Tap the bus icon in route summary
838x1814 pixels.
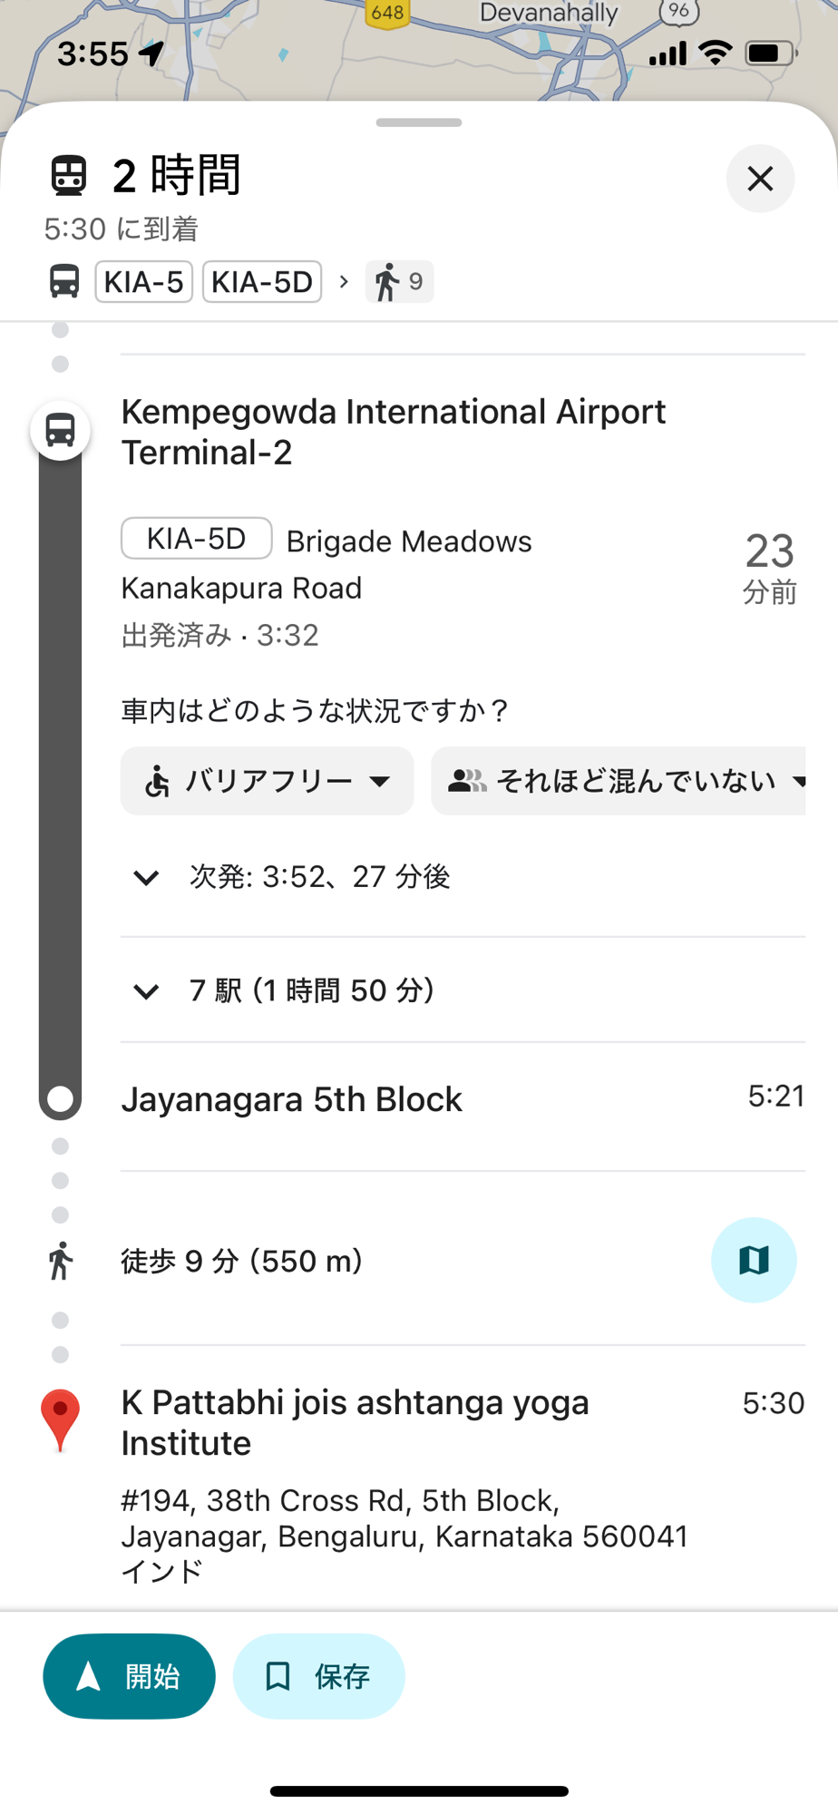tap(64, 281)
